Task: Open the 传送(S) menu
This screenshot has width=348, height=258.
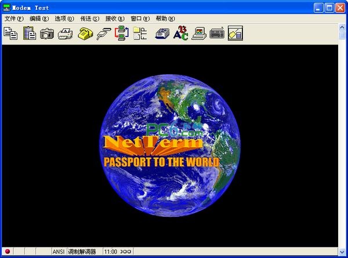Action: pyautogui.click(x=90, y=19)
